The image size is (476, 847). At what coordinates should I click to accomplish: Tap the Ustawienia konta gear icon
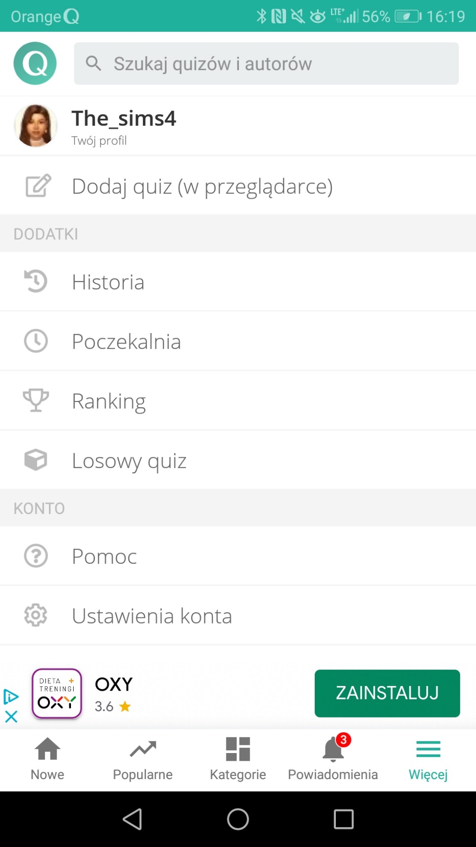click(36, 615)
